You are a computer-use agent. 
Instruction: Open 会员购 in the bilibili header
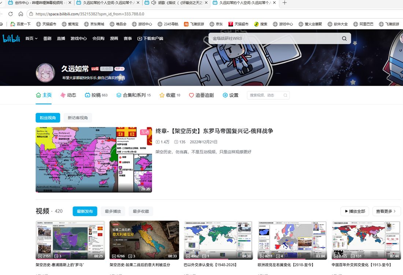[x=99, y=38]
